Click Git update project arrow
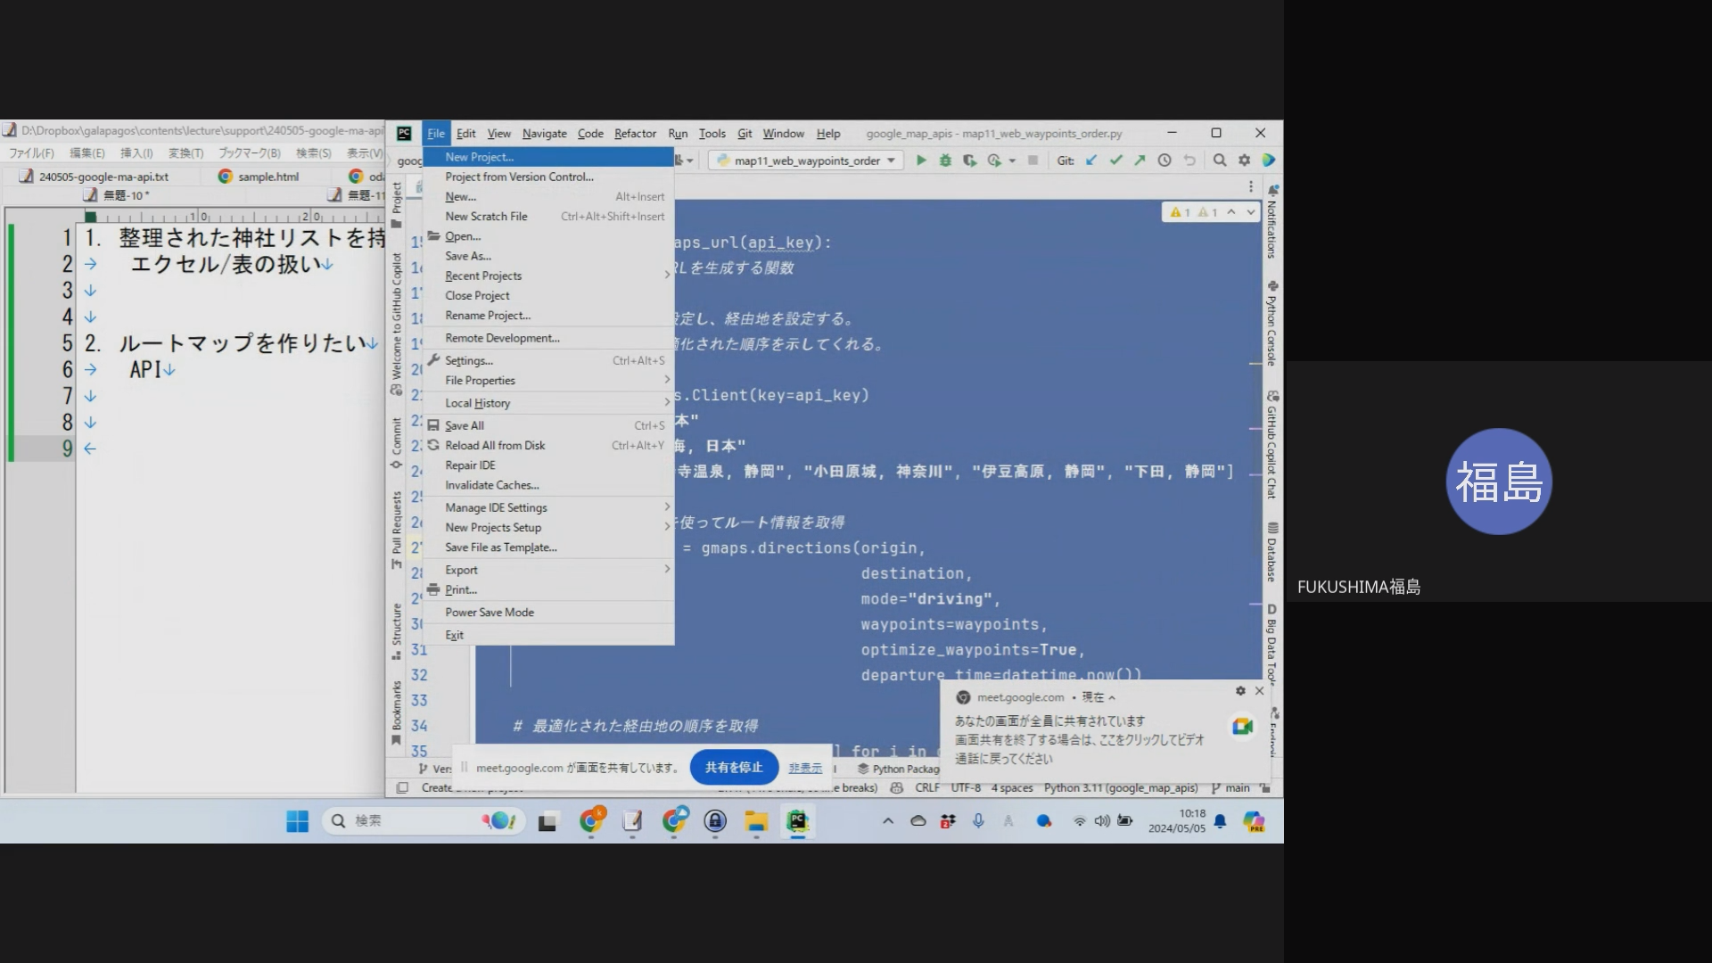Viewport: 1712px width, 963px height. click(1091, 160)
